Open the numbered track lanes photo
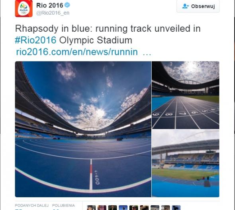Image resolution: width=235 pixels, height=210 pixels. point(186,95)
